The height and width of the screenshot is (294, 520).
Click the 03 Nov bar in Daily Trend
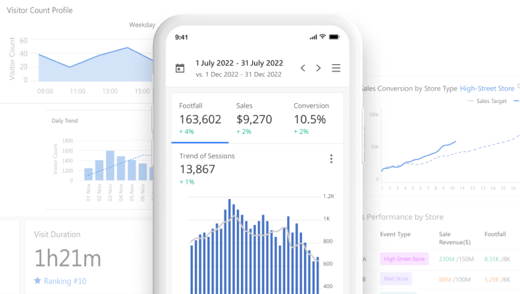pyautogui.click(x=110, y=165)
